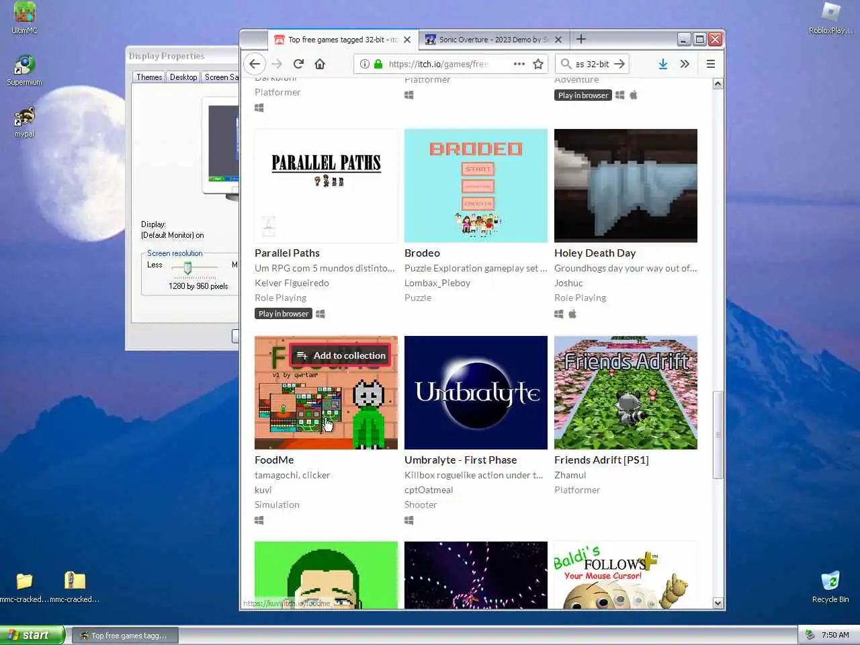Image resolution: width=860 pixels, height=645 pixels.
Task: Click Play in browser under Parallel Paths
Action: (284, 314)
